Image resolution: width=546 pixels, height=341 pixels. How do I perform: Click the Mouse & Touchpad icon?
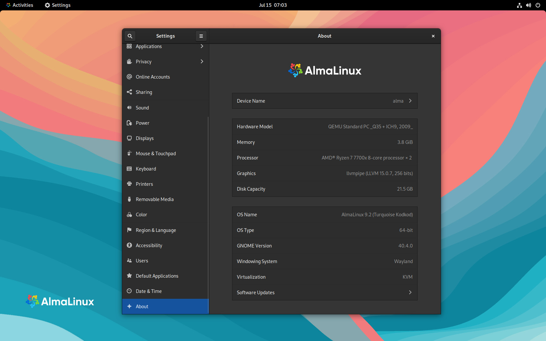(129, 154)
